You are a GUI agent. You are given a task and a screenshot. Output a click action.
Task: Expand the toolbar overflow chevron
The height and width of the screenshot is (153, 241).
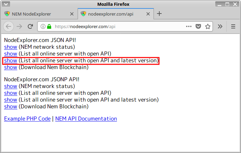pos(220,26)
